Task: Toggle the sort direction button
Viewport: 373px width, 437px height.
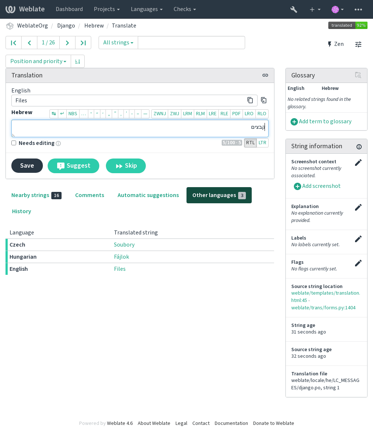Action: pyautogui.click(x=78, y=61)
